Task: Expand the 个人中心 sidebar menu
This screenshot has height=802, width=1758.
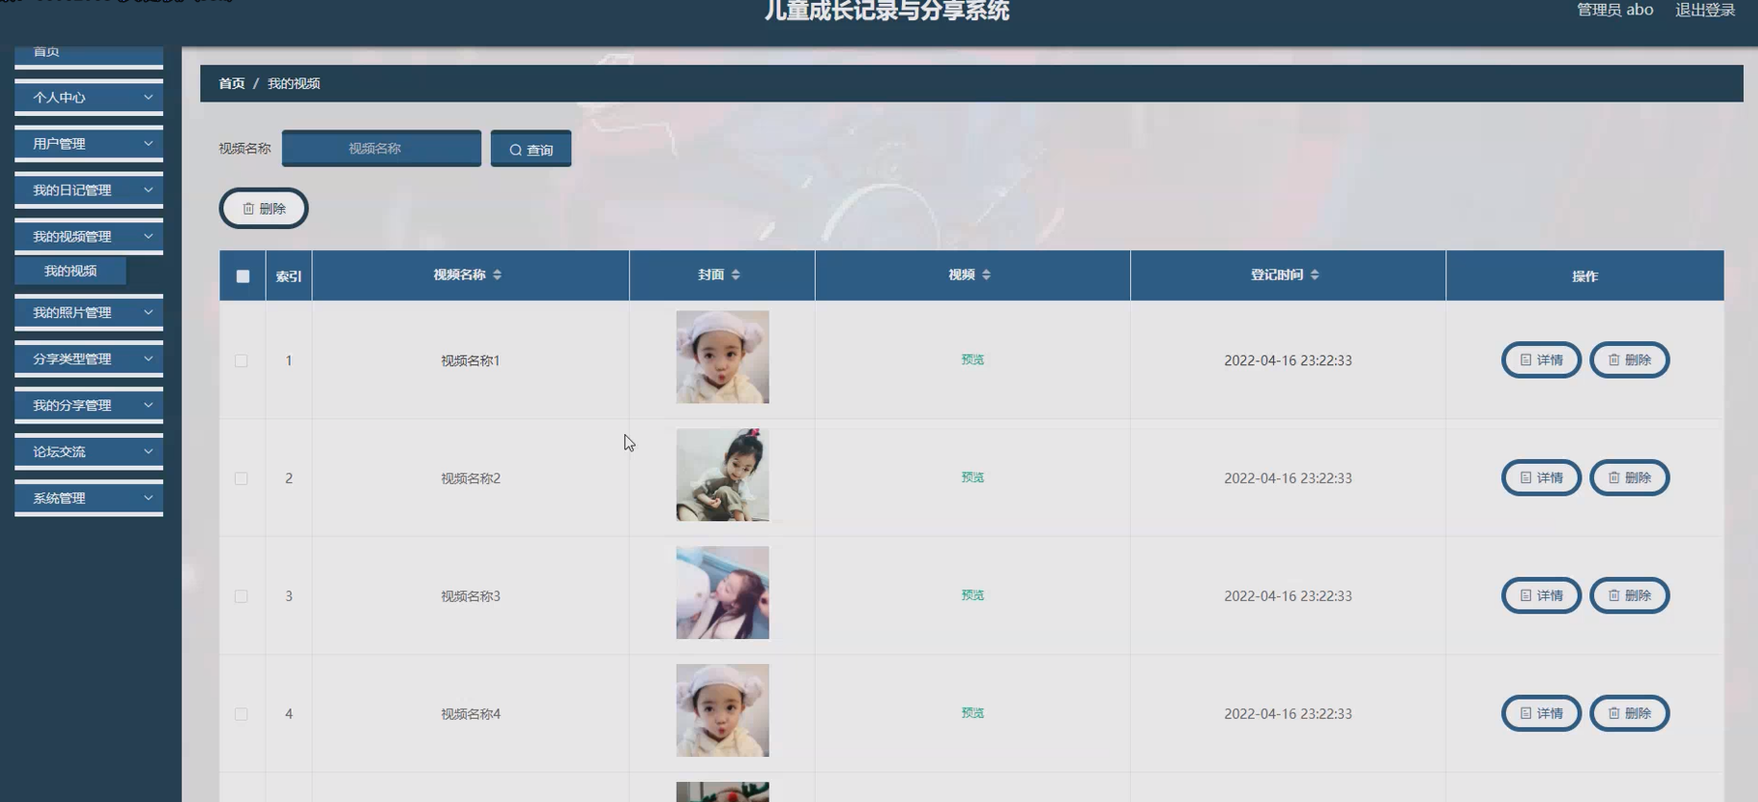Action: (88, 98)
